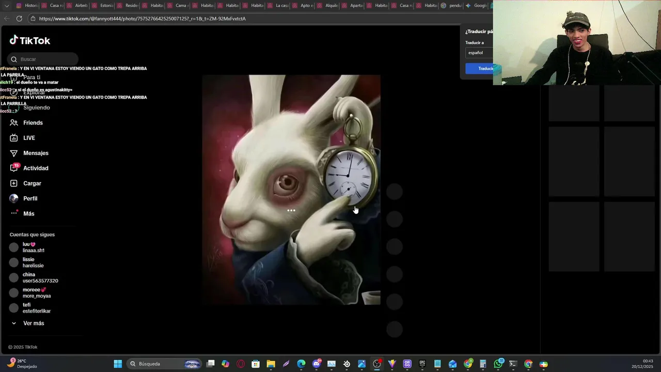
Task: Open the Más three-dots menu
Action: tap(14, 213)
